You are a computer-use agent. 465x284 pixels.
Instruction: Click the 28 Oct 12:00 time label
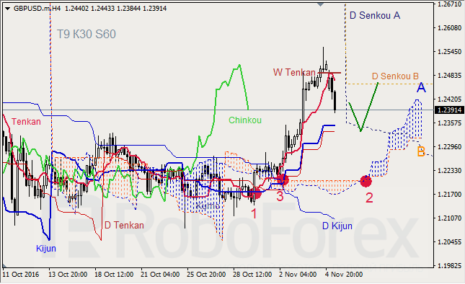252,274
